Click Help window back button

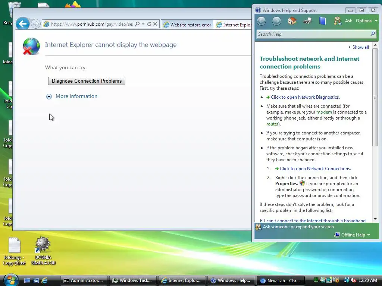tap(262, 21)
